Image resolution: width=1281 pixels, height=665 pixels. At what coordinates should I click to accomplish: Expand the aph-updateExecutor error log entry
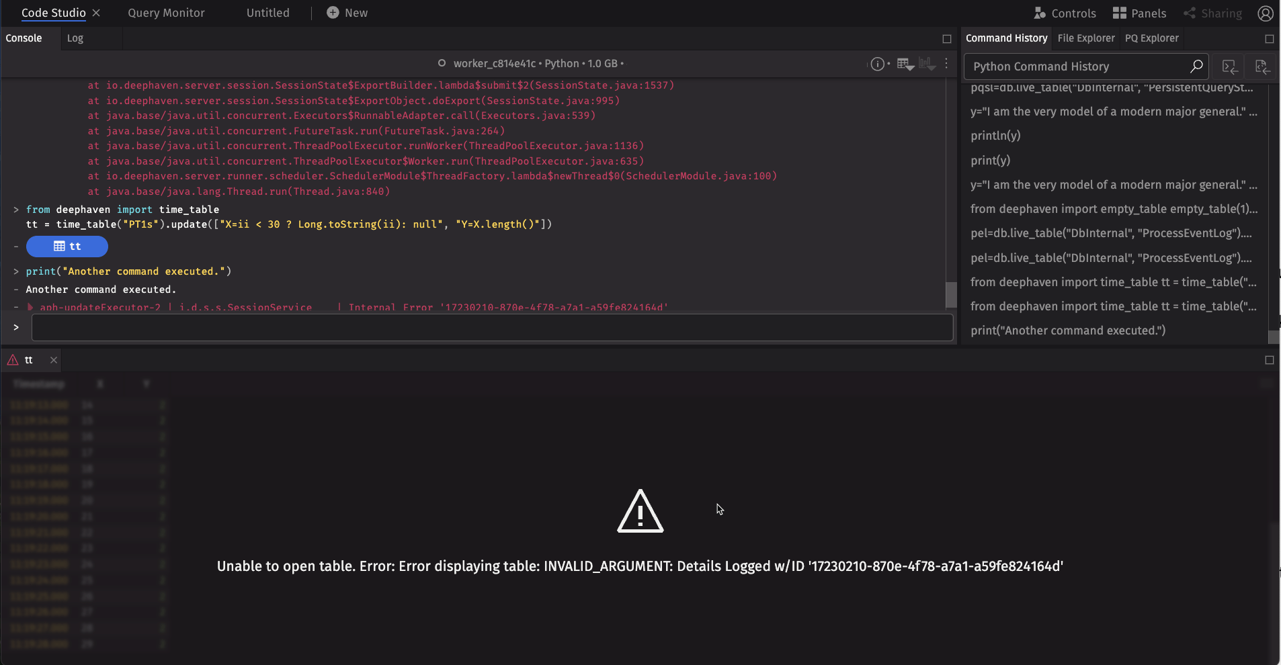tap(30, 307)
